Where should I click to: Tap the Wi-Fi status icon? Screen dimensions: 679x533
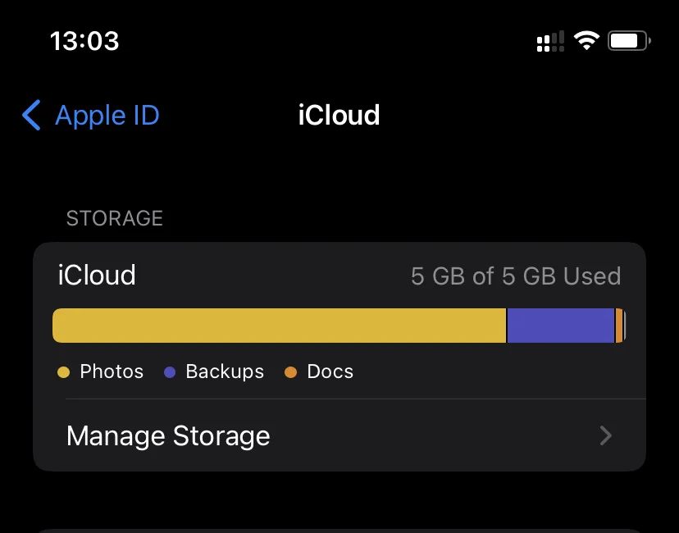(x=586, y=41)
